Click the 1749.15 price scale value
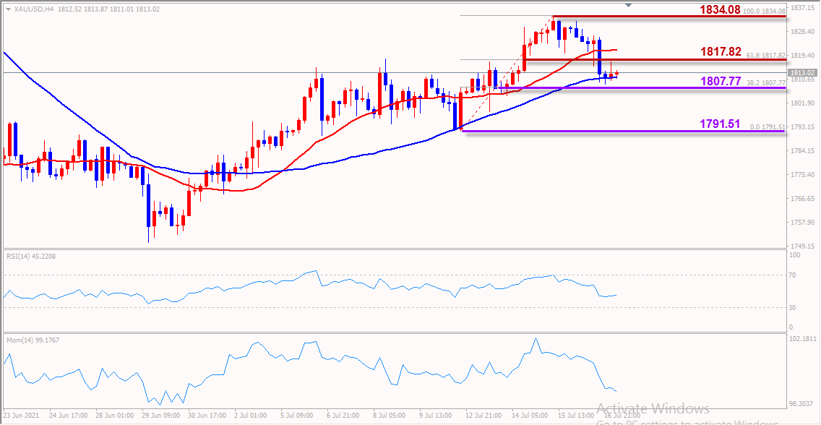 pyautogui.click(x=802, y=246)
